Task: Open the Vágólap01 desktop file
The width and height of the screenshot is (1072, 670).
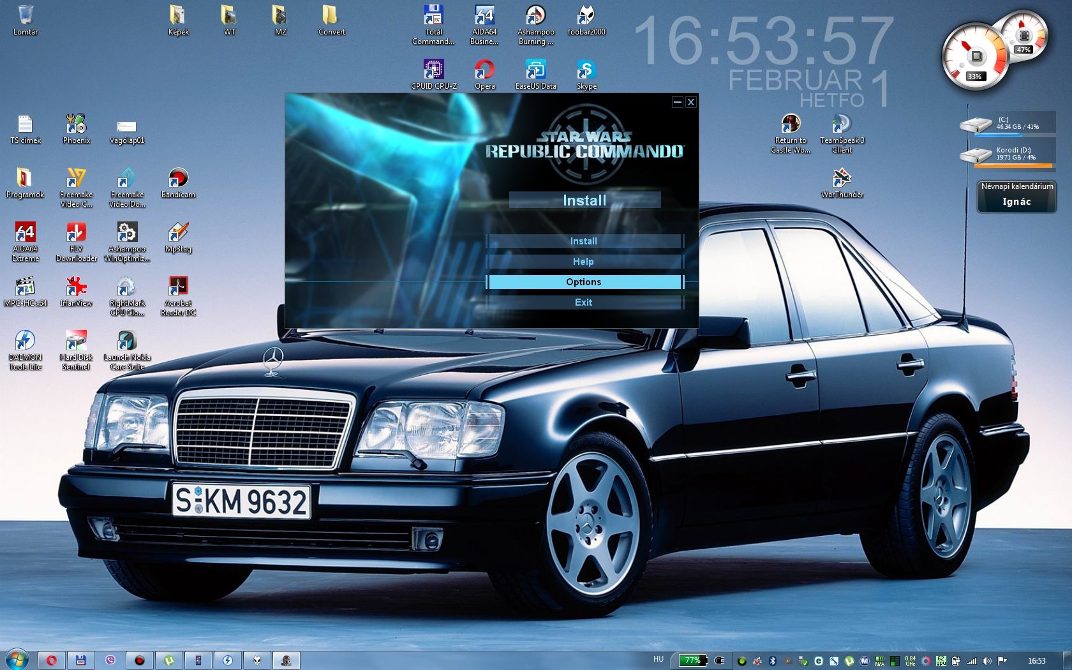Action: pyautogui.click(x=127, y=131)
